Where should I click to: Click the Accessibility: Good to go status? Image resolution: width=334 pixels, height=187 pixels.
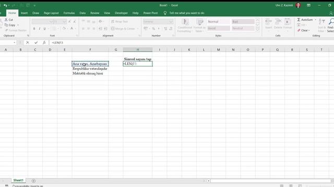[28, 186]
